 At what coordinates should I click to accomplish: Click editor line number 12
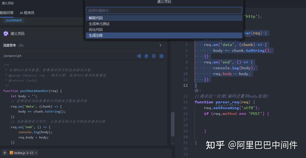[185, 85]
